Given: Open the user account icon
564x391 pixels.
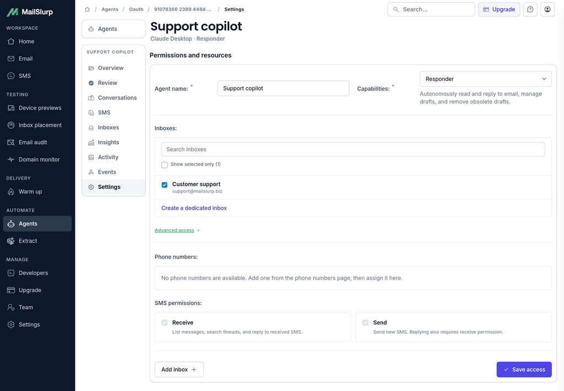Looking at the screenshot, I should pyautogui.click(x=547, y=9).
